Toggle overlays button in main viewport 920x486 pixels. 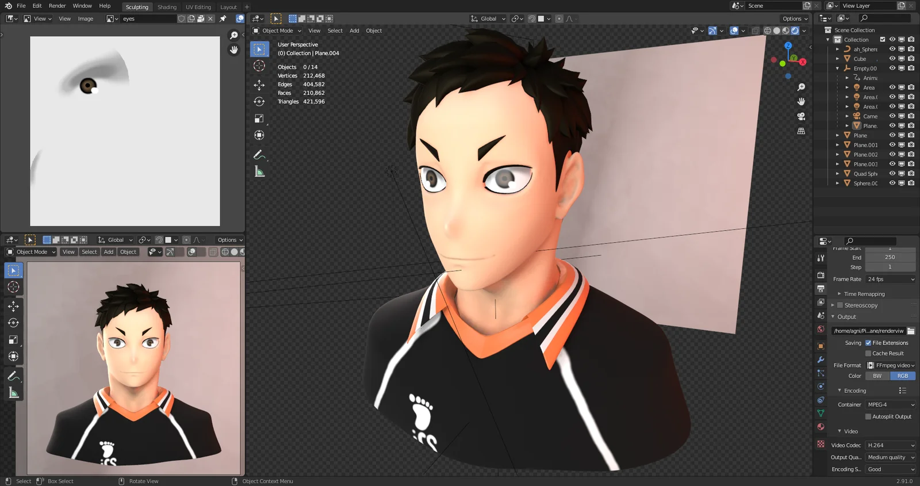(734, 30)
